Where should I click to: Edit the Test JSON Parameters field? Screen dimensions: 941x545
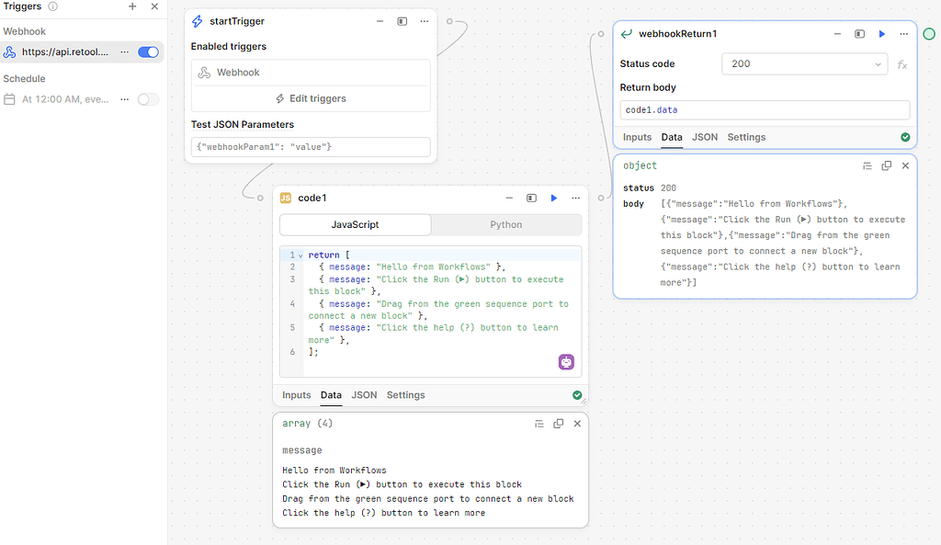(x=311, y=147)
